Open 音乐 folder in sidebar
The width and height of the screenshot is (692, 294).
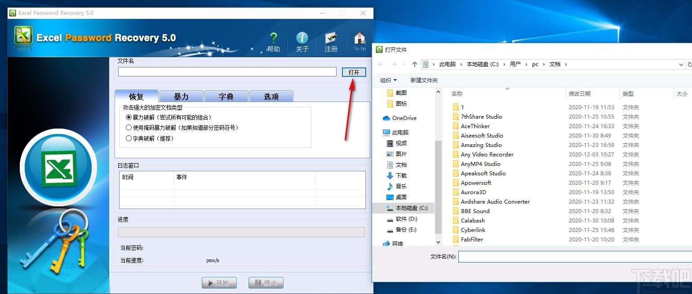click(x=397, y=187)
